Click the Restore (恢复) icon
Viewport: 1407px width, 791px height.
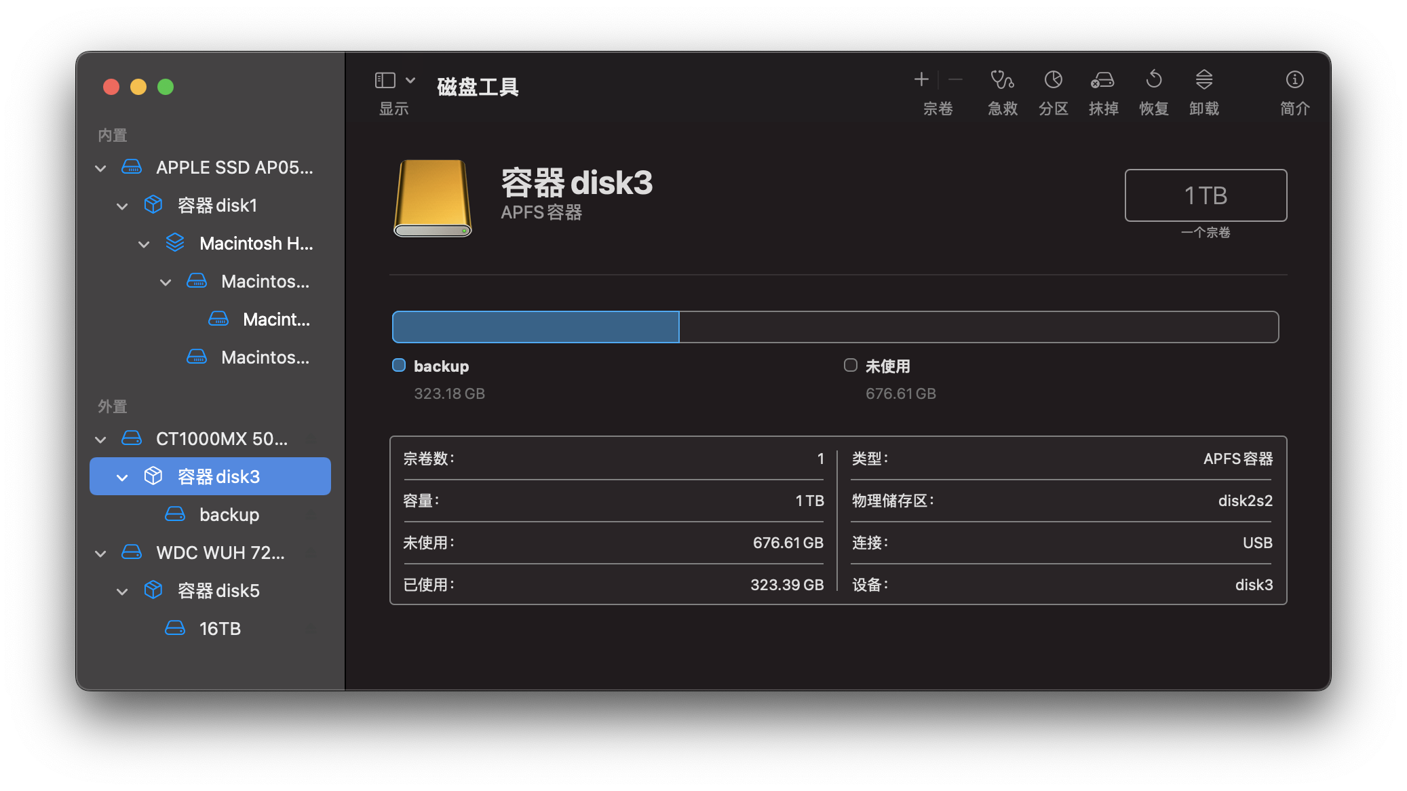tap(1153, 80)
